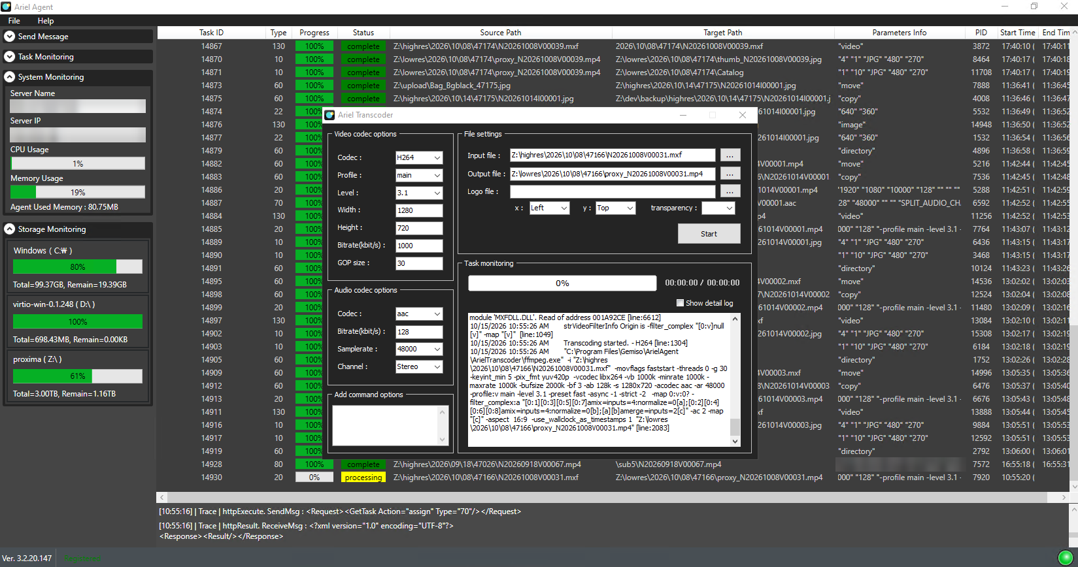Open the logo x position Left dropdown

coord(549,208)
